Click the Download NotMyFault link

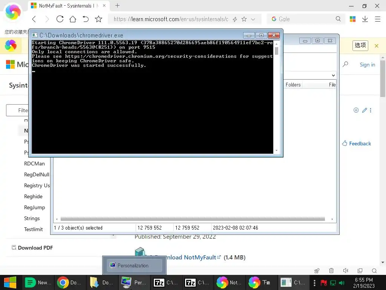coord(193,257)
